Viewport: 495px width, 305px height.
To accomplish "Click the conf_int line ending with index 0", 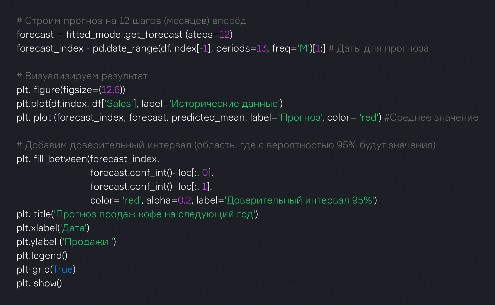I will click(152, 173).
